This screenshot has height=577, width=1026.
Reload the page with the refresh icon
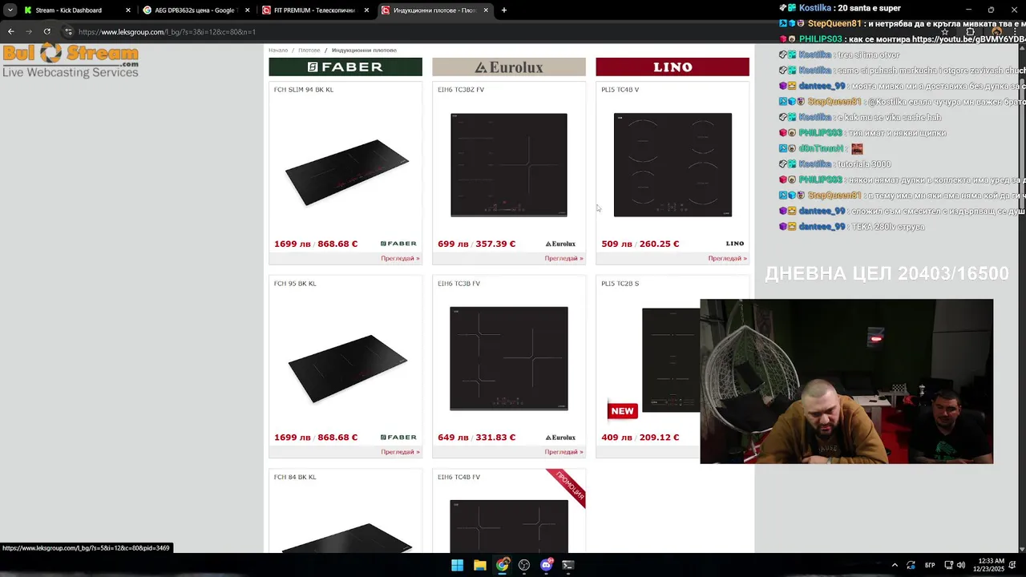pyautogui.click(x=47, y=31)
